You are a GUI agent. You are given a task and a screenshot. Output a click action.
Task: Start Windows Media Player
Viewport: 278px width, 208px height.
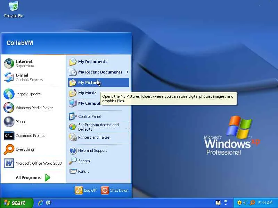[33, 108]
